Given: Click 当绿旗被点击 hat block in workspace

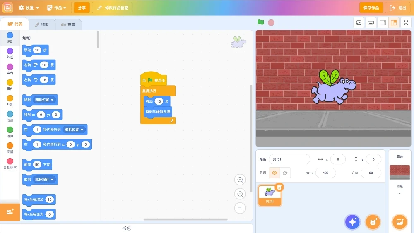Looking at the screenshot, I should [154, 80].
